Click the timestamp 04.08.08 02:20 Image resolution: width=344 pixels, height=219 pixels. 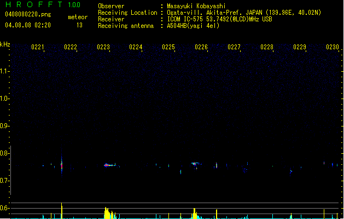point(28,25)
